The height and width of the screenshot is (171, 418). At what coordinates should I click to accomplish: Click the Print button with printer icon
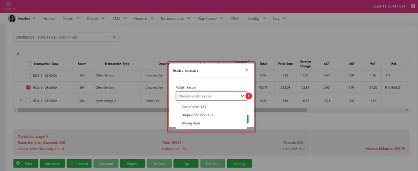pos(25,163)
